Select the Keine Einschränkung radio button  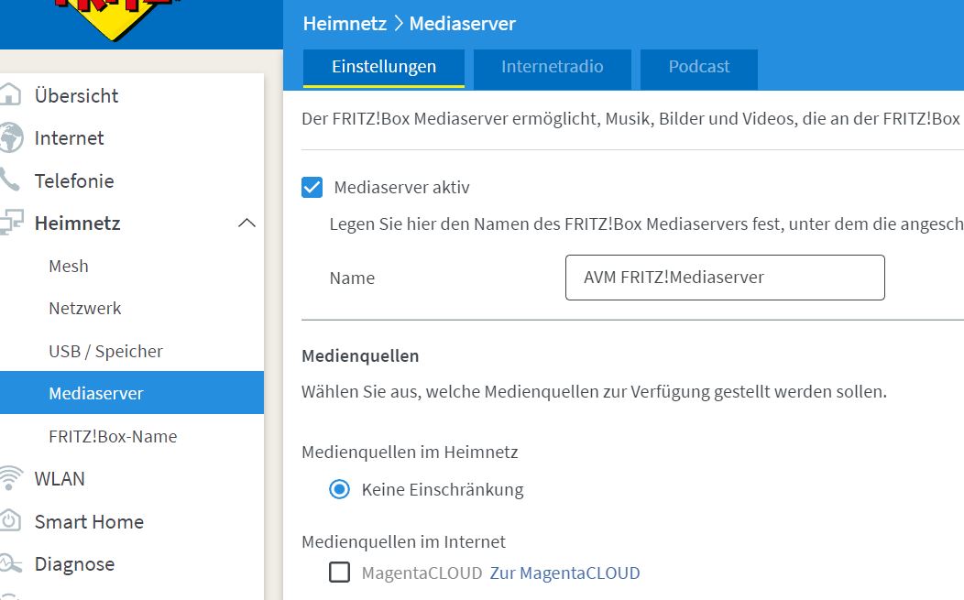click(339, 489)
